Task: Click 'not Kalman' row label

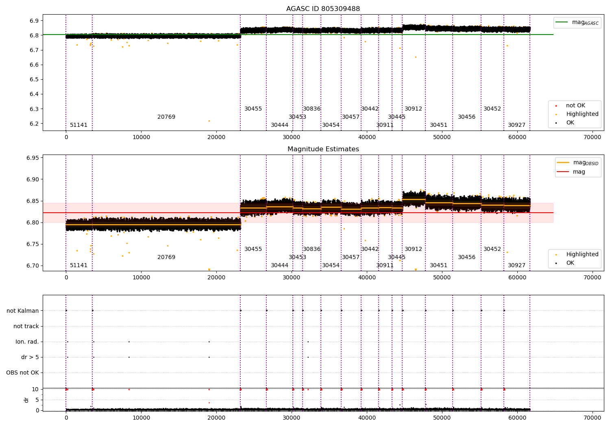Action: pyautogui.click(x=23, y=311)
